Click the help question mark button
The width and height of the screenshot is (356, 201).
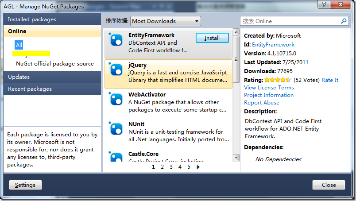[x=324, y=4]
